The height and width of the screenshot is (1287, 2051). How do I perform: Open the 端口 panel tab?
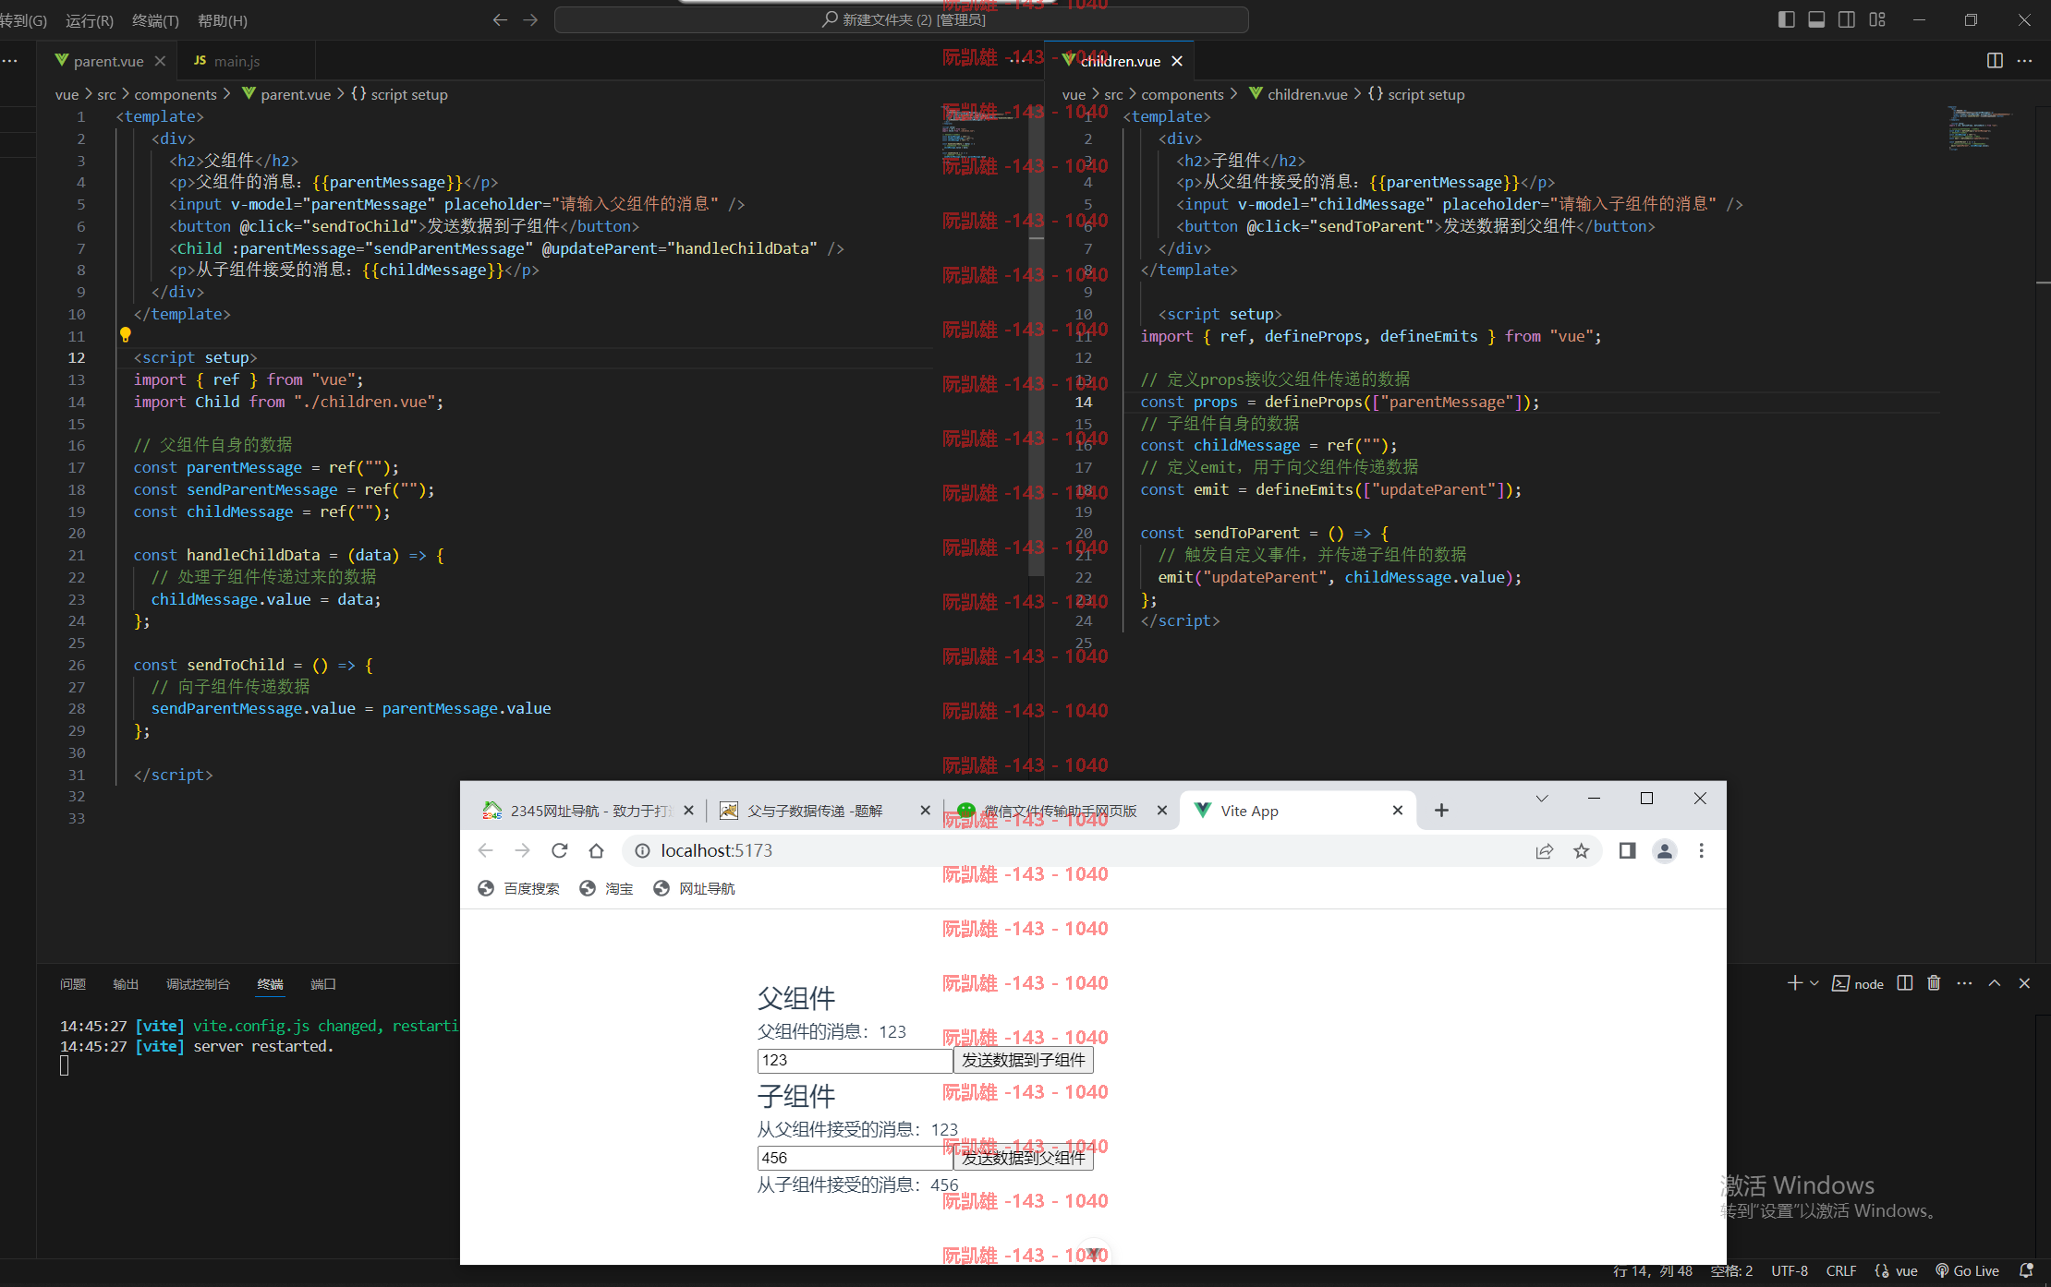tap(323, 984)
